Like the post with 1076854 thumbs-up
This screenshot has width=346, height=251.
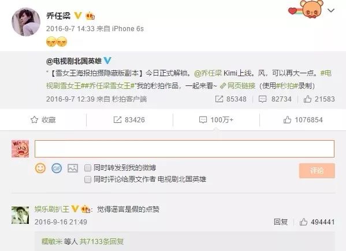303,120
